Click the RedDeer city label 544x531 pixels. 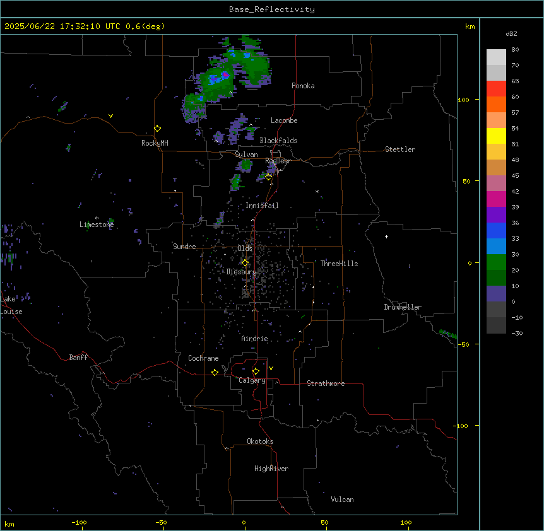pos(278,161)
